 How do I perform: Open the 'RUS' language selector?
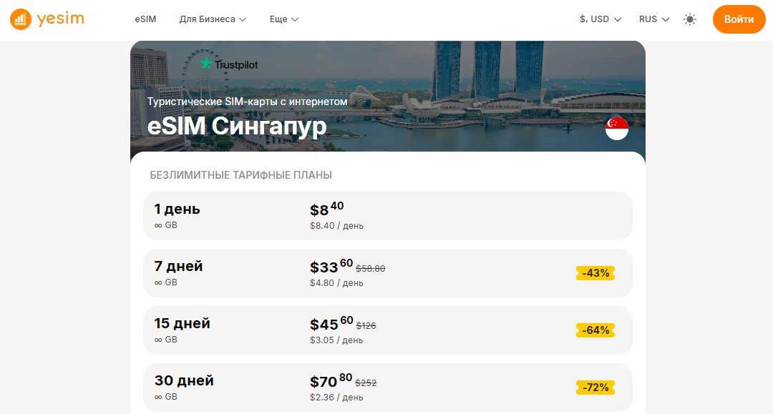click(652, 19)
